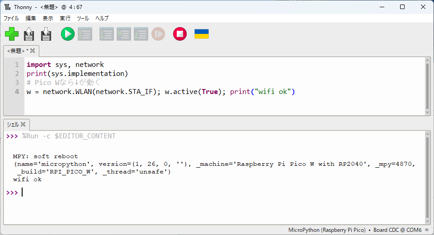Stop or restart the backend with red stop button
Screen dimensions: 434x235
(180, 34)
